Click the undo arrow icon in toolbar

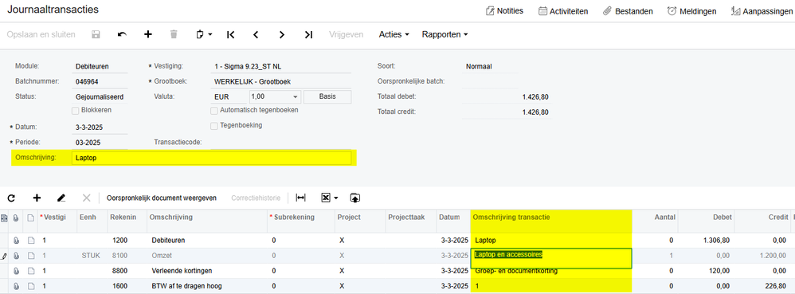122,34
